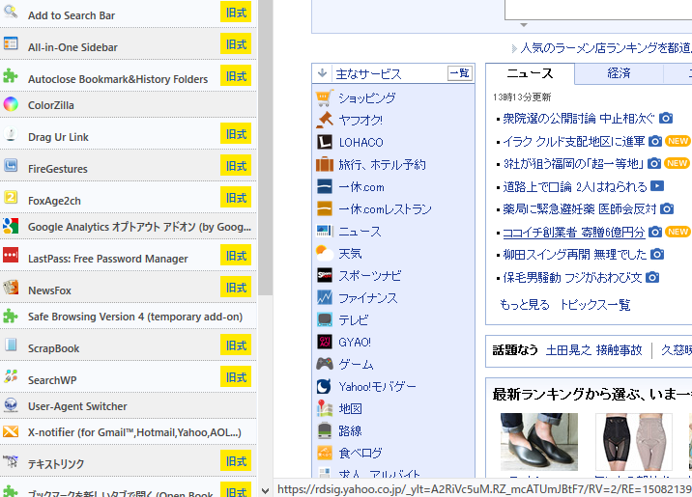
Task: Click the スポーツナビ icon
Action: click(x=325, y=275)
